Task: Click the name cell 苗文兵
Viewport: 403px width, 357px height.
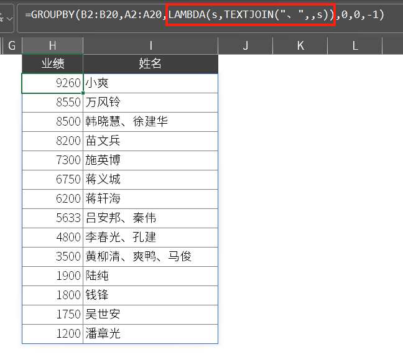Action: [151, 141]
